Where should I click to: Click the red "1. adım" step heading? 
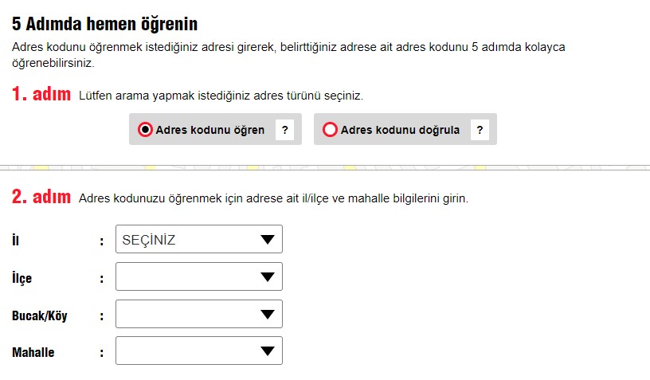coord(41,94)
